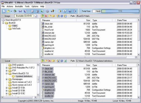Go up a folder in the local pane
Viewport: 141px width, 103px height.
42,61
